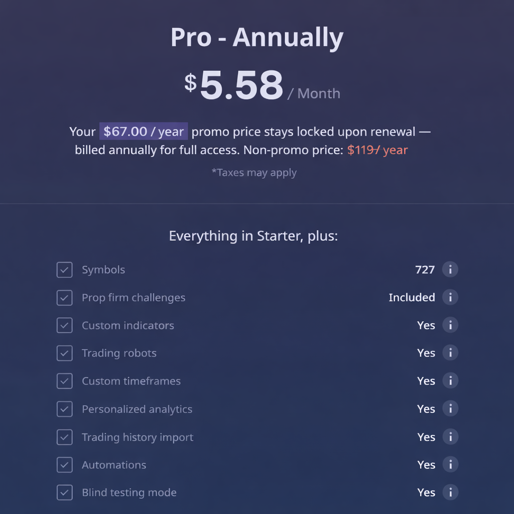Uncheck the Prop firm challenges checkbox
514x514 pixels.
coord(64,297)
